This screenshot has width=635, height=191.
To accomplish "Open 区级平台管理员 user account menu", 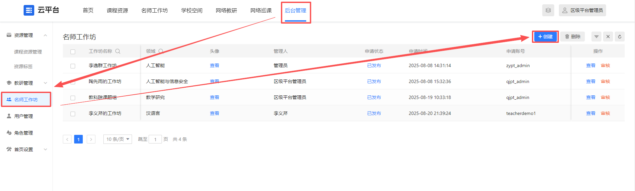I will pos(582,10).
